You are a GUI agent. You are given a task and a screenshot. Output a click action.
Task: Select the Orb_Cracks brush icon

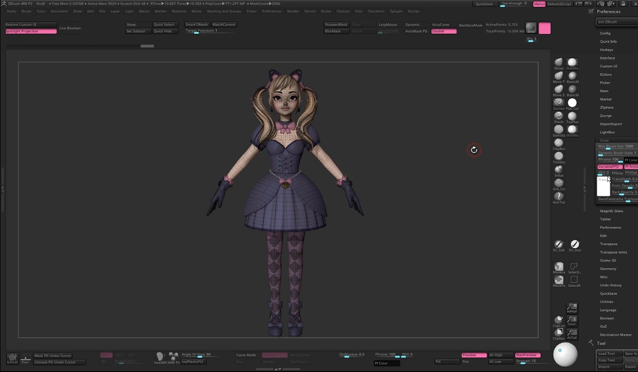point(559,183)
